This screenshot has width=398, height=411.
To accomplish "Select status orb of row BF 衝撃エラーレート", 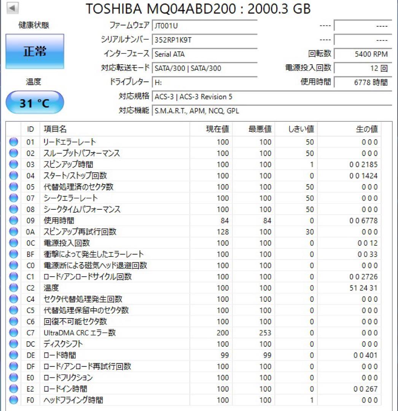I will click(x=14, y=254).
